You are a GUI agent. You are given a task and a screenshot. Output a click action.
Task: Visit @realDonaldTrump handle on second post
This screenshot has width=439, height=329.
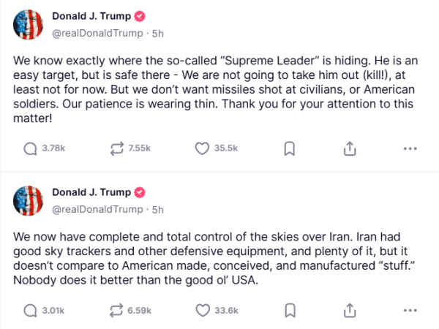pos(97,210)
